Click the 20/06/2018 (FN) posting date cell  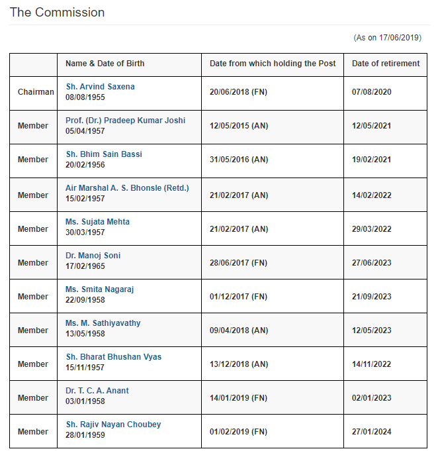273,93
